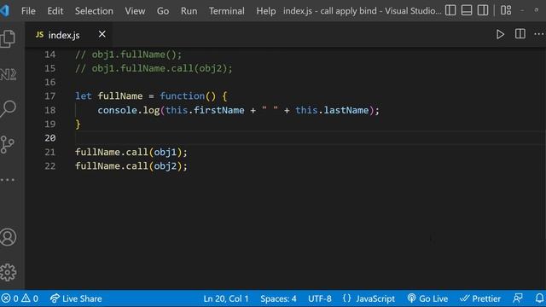
Task: Open the Explorer view in activity bar
Action: 8,38
